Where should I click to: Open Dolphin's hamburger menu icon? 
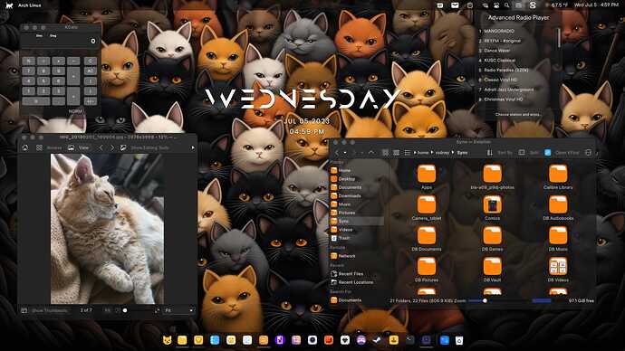click(589, 153)
